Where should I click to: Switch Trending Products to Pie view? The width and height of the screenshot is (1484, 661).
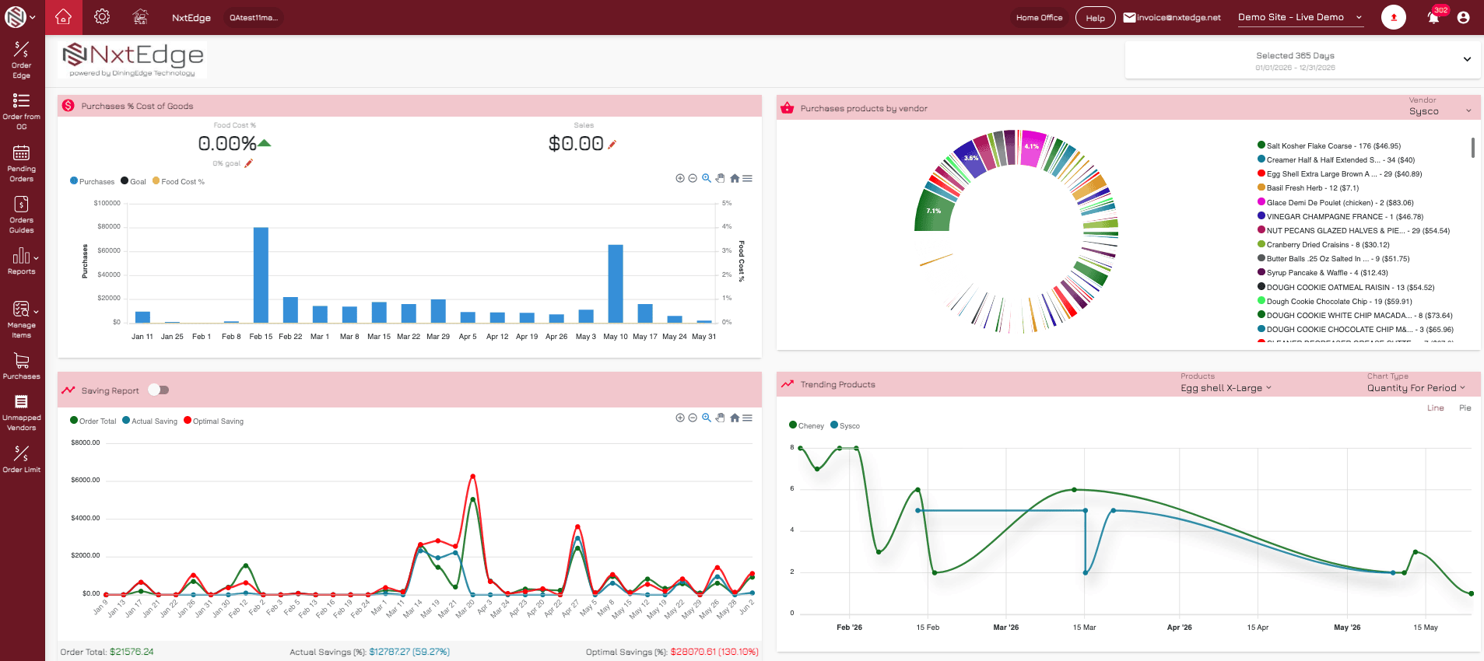click(x=1465, y=407)
